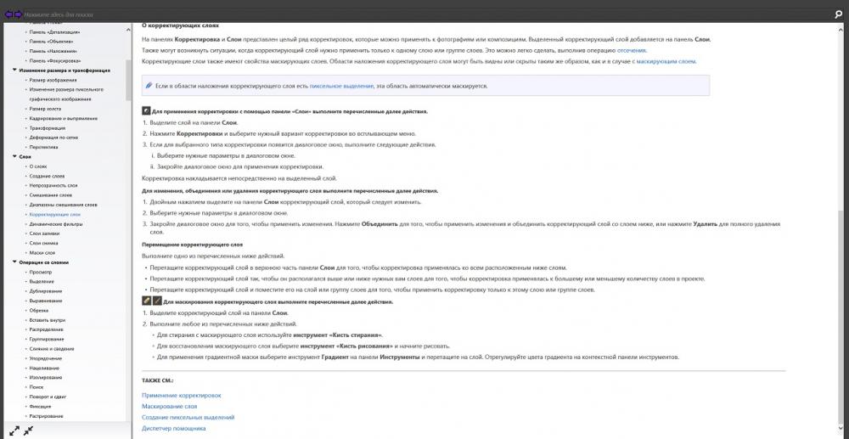Open the «Вставить внутри» topic

[x=47, y=320]
